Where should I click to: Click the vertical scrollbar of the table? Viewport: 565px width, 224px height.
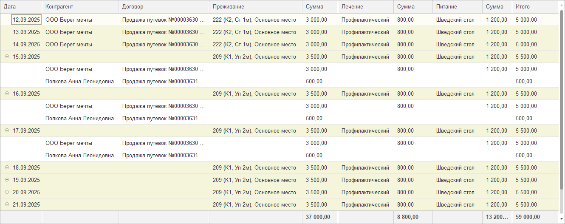click(x=562, y=102)
